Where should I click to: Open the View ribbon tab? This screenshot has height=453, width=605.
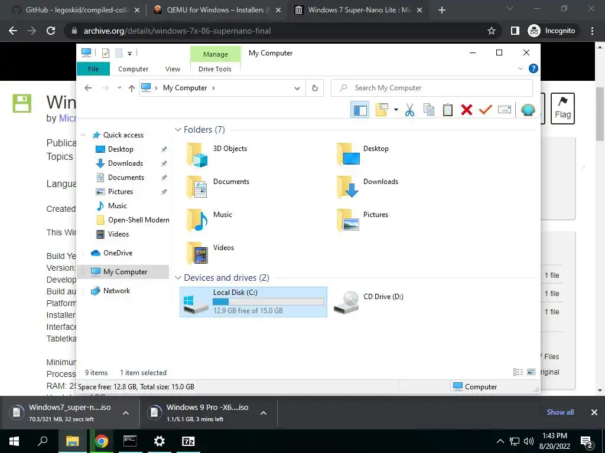click(173, 69)
